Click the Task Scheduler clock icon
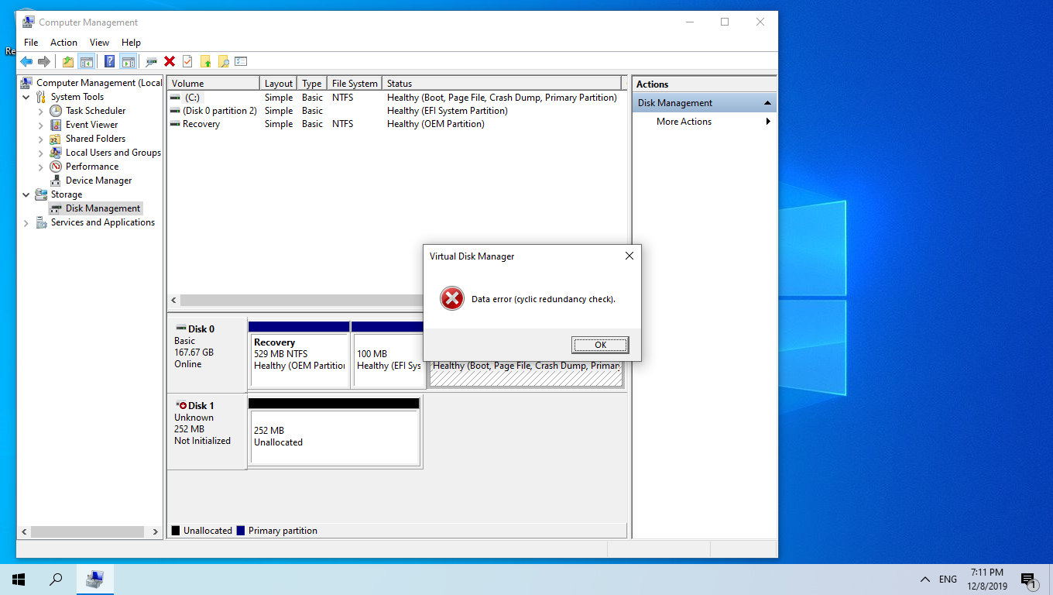 coord(56,111)
